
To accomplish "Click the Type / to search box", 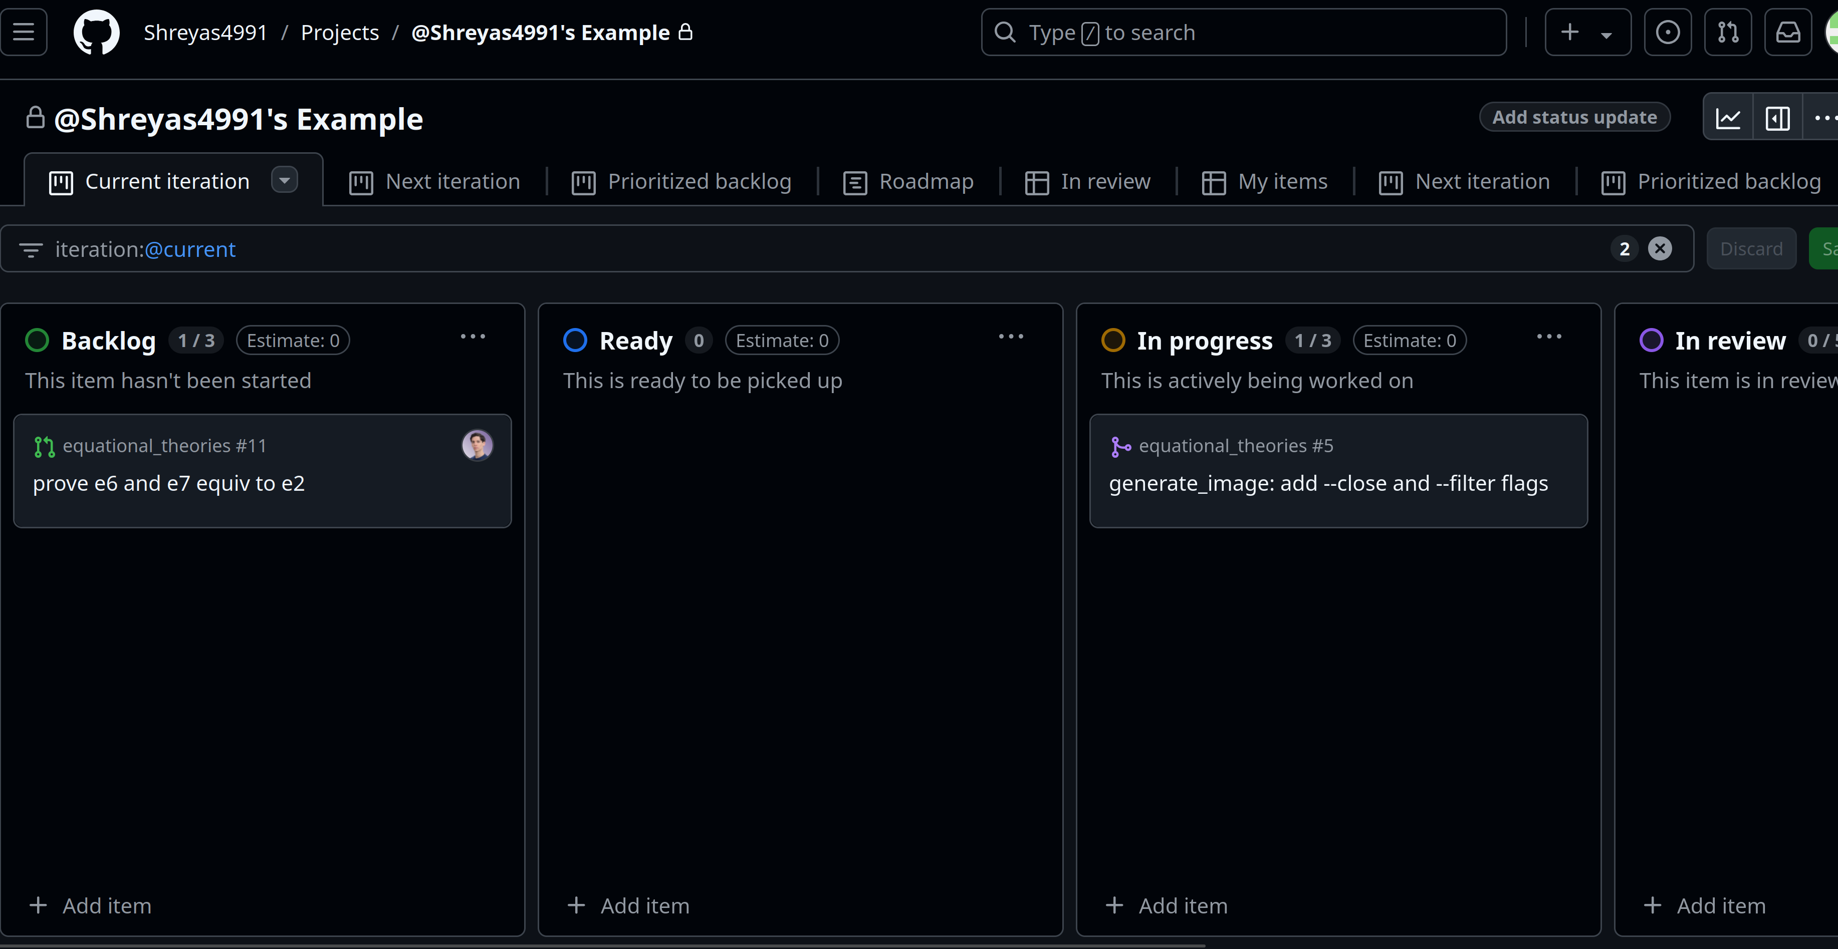I will coord(1244,32).
